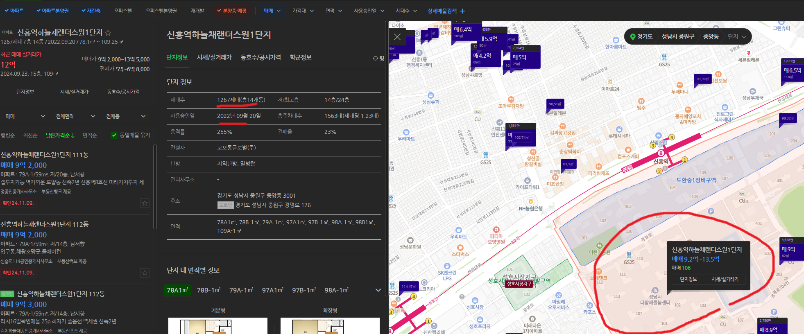This screenshot has height=334, width=804.
Task: Open the 사용승인일 filter dropdown
Action: [x=369, y=11]
